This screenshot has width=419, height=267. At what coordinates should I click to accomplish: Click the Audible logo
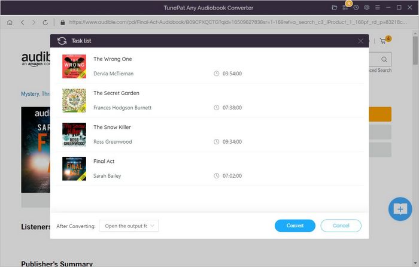point(35,59)
